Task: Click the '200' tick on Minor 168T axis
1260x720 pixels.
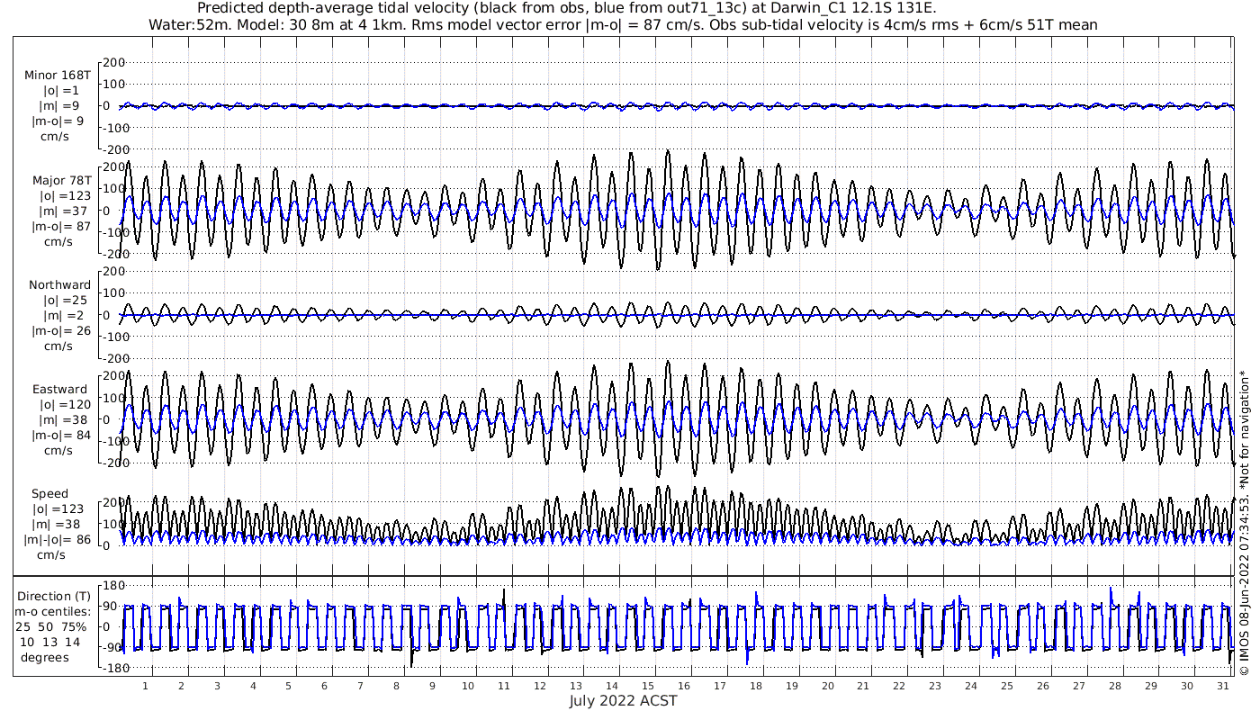Action: coord(114,63)
